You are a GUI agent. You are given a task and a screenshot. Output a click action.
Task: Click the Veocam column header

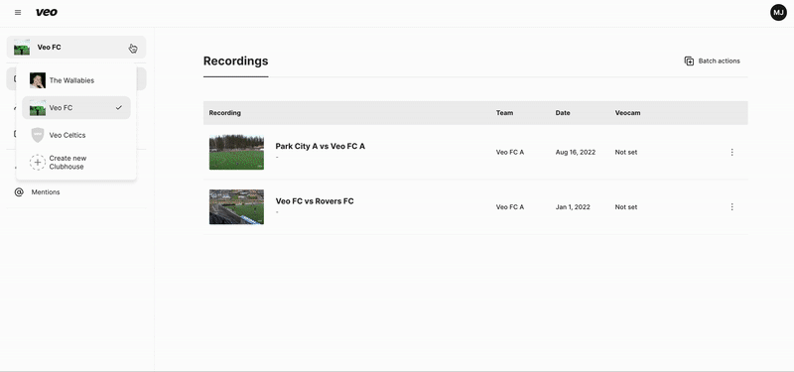(x=627, y=113)
